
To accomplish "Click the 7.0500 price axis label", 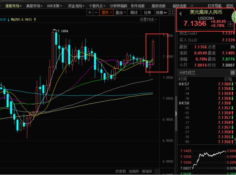I will pyautogui.click(x=168, y=78).
